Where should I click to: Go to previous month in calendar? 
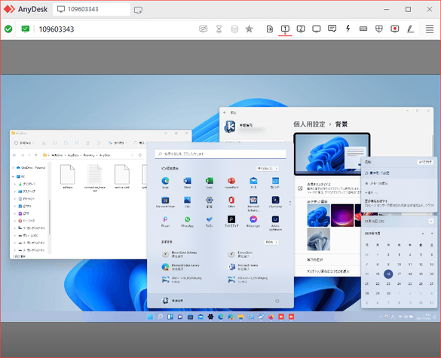point(422,234)
